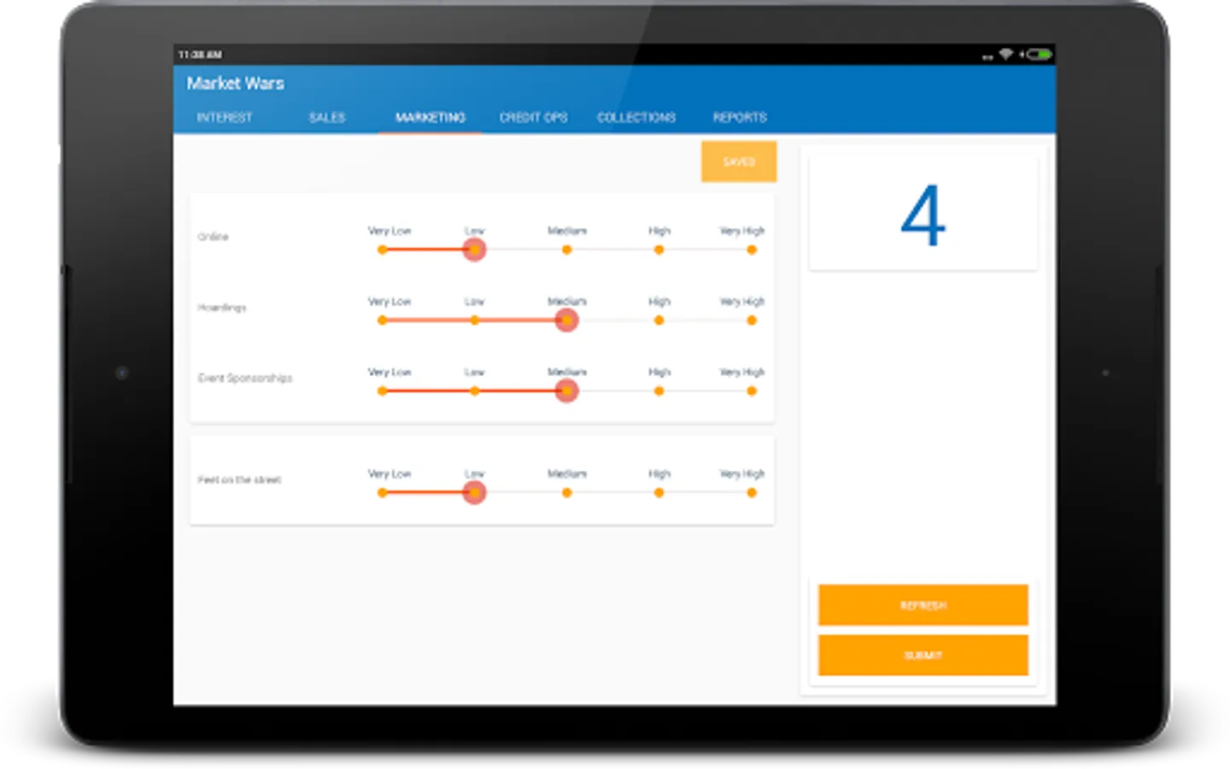The height and width of the screenshot is (769, 1230).
Task: Select the Marketing tab
Action: [x=430, y=118]
